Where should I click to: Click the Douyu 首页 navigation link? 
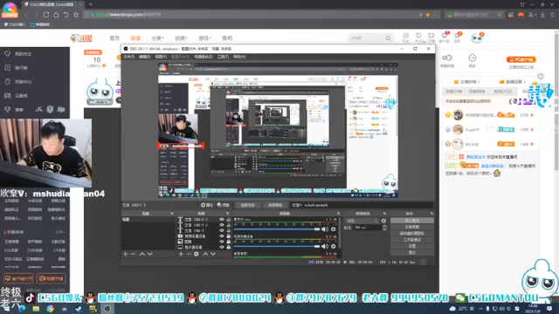click(114, 38)
